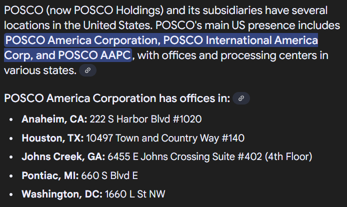This screenshot has height=207, width=347.
Task: Select the "Pontiac, MI:" bold label
Action: pos(49,175)
